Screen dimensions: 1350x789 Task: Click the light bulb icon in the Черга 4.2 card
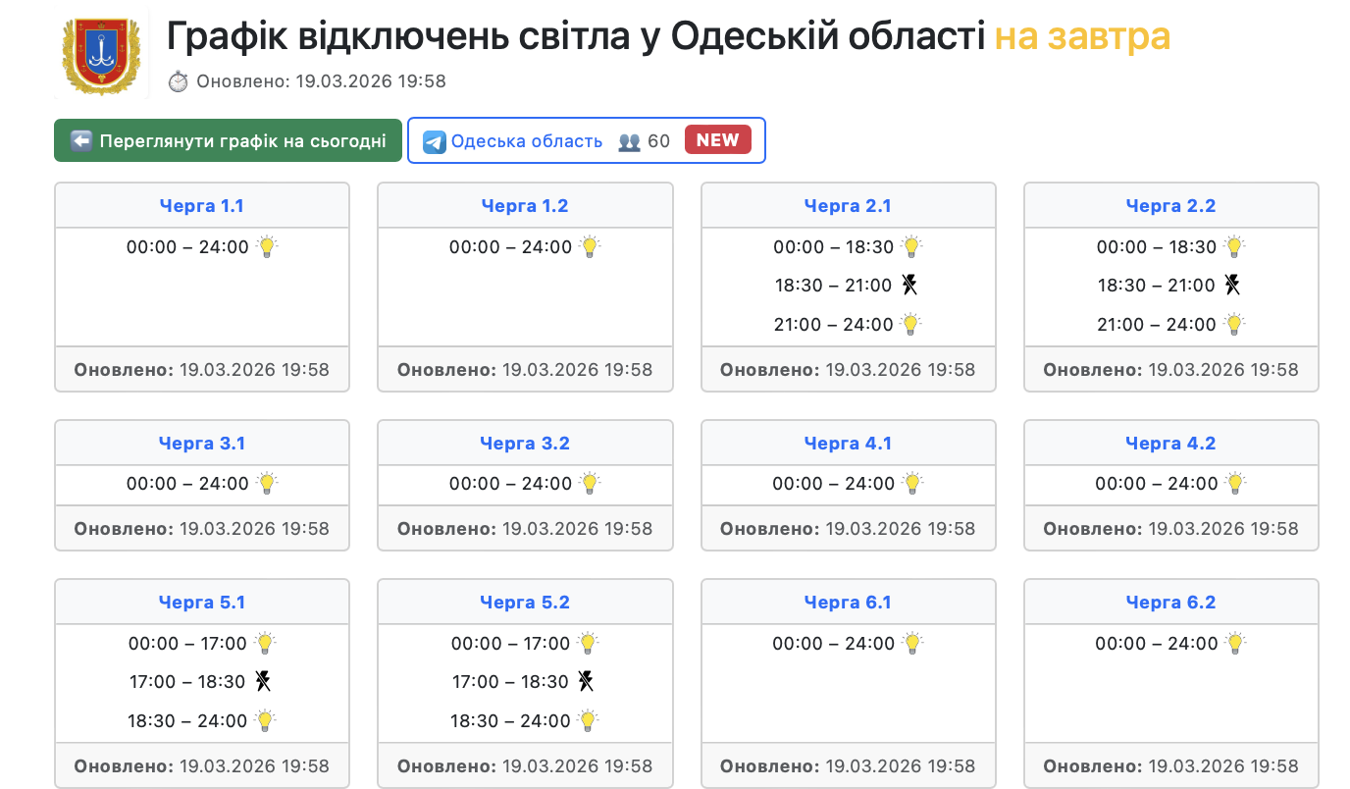tap(1235, 483)
